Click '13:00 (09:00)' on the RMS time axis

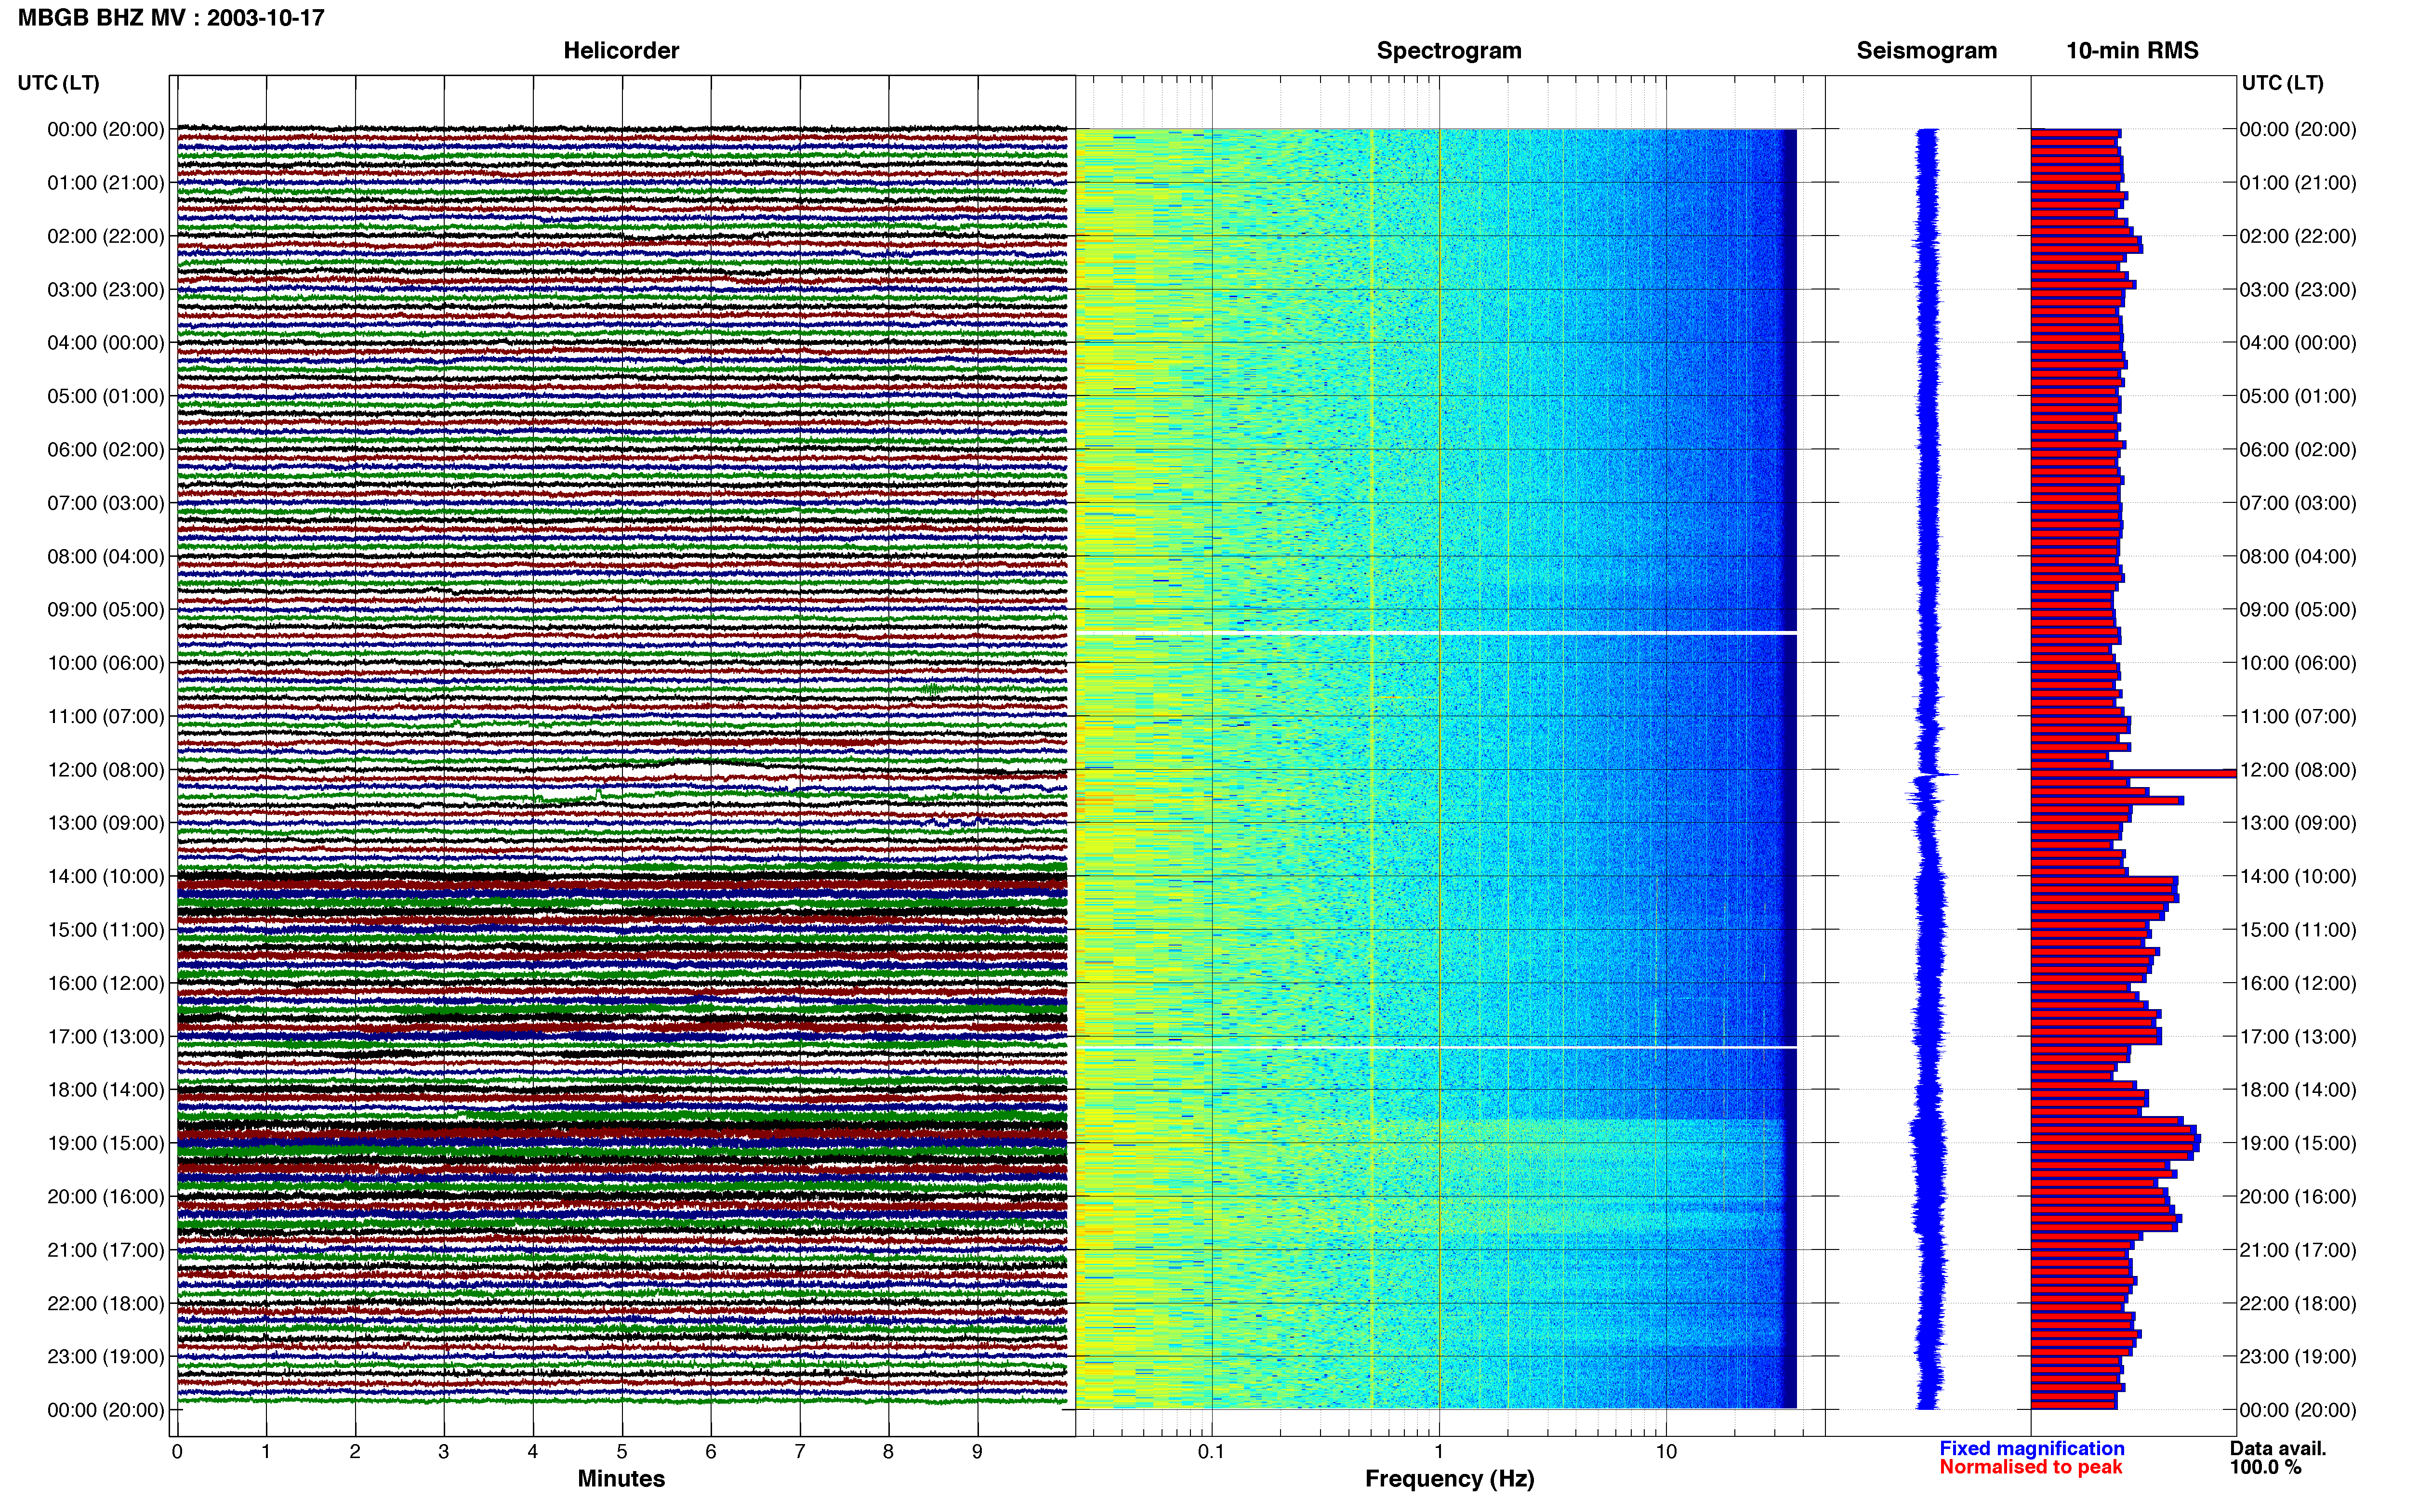pyautogui.click(x=2298, y=823)
